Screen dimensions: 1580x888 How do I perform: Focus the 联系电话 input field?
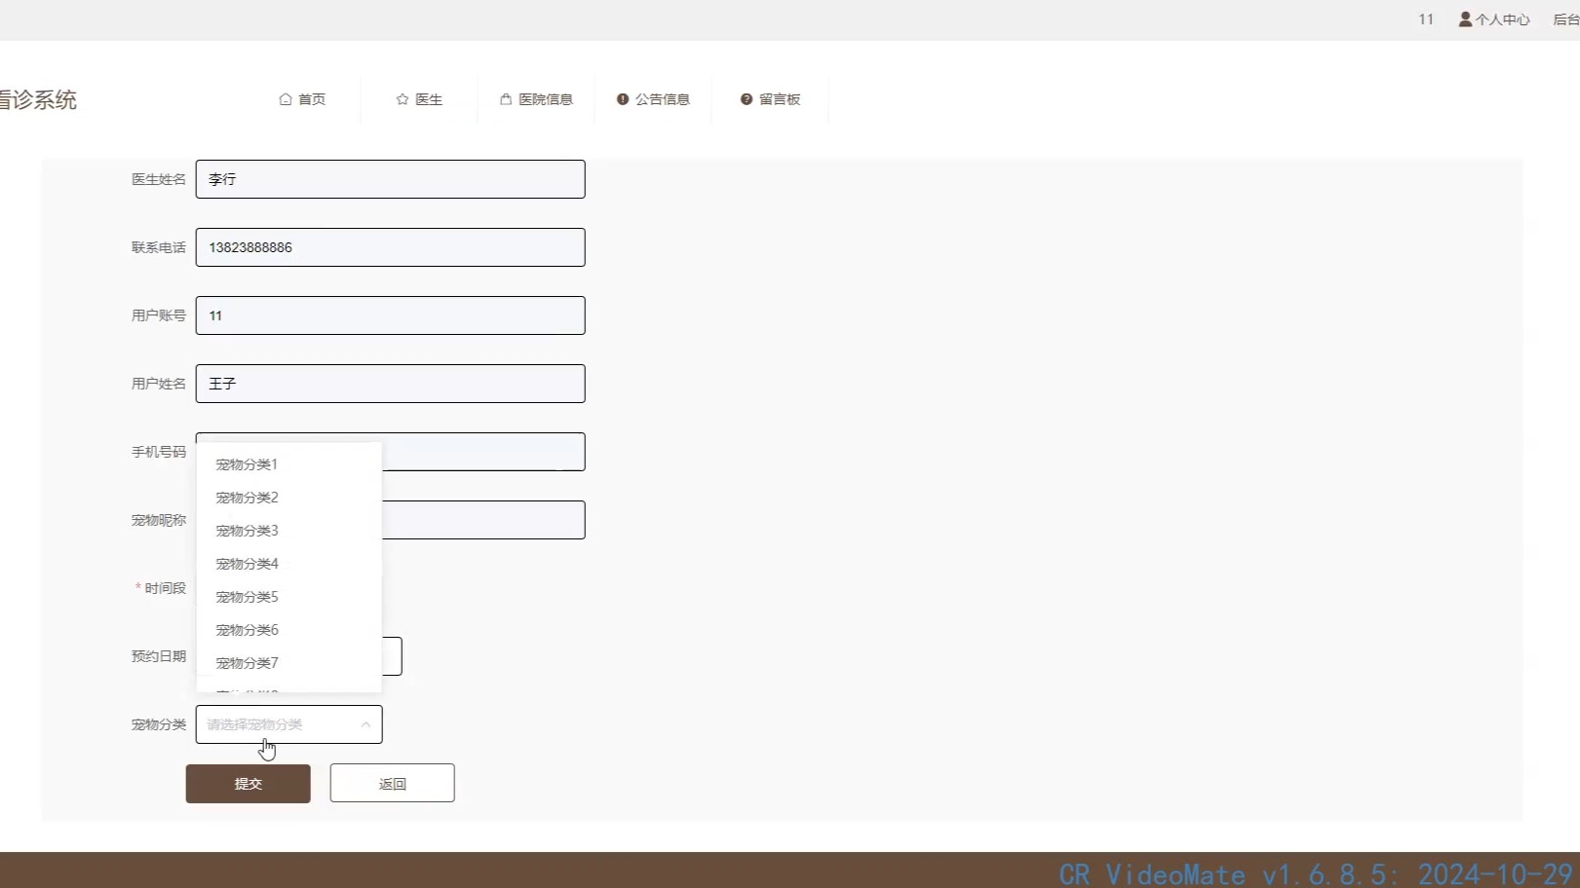(x=390, y=247)
